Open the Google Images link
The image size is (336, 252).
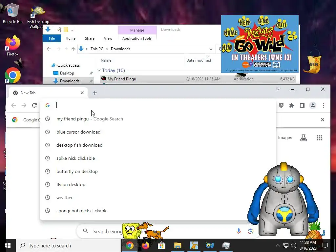285,138
